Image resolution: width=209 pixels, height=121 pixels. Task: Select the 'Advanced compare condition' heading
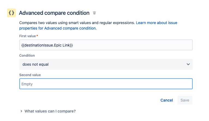[x=54, y=13]
